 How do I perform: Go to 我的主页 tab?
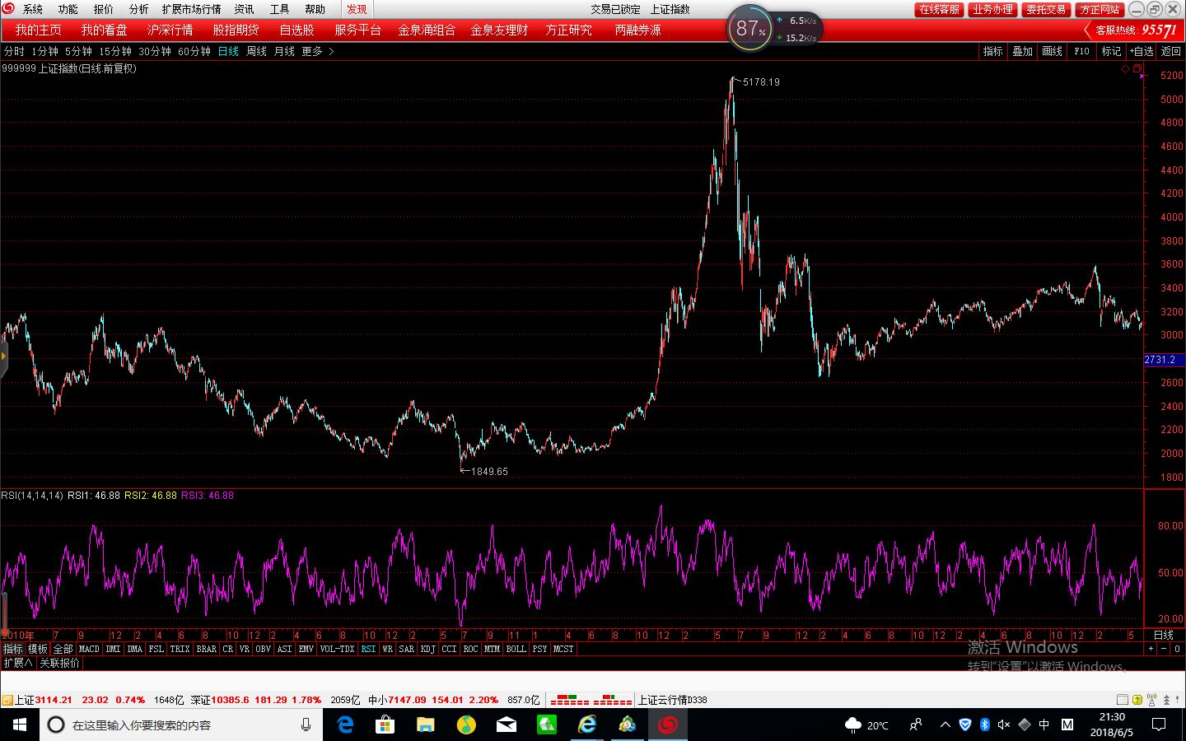38,30
